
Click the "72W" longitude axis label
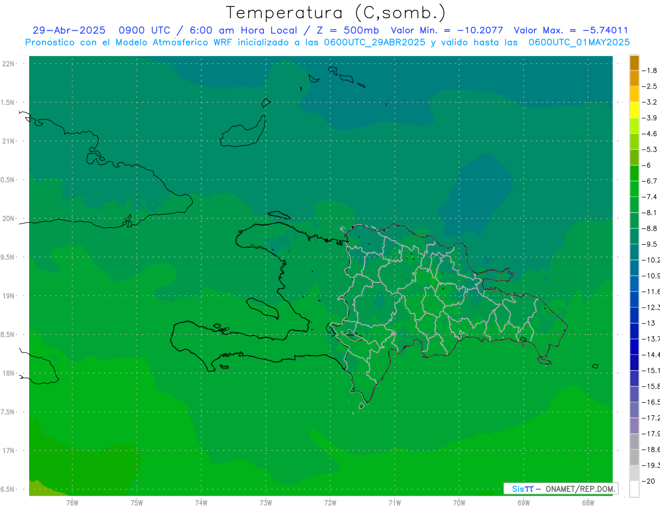click(330, 503)
